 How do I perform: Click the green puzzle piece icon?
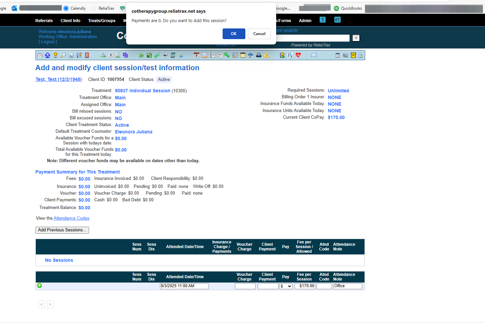141,56
